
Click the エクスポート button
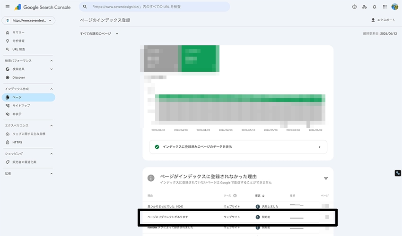click(x=383, y=20)
